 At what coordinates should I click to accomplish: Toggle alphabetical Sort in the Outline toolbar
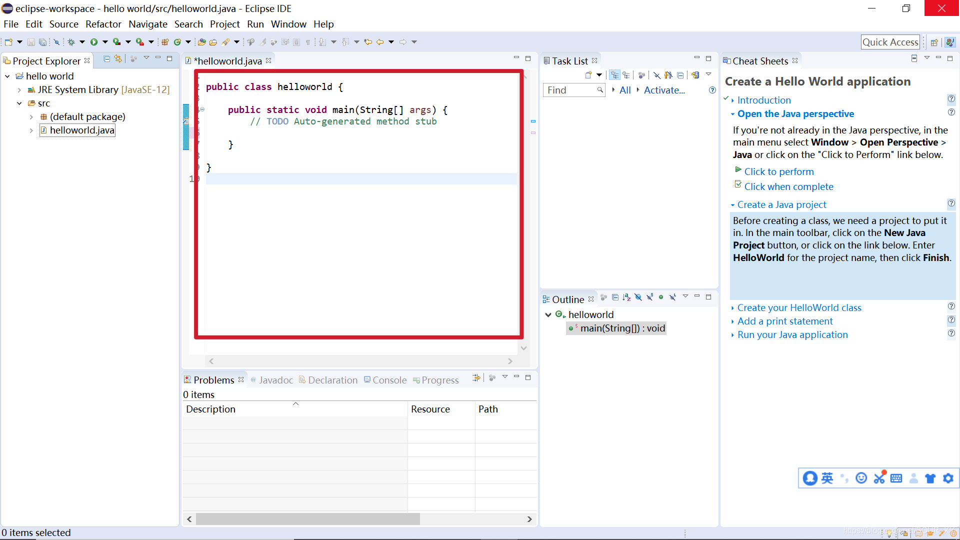pyautogui.click(x=627, y=297)
